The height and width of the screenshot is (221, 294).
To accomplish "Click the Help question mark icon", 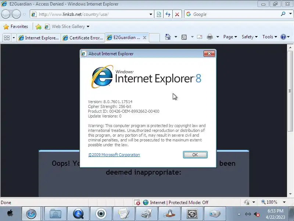I will coord(283,37).
